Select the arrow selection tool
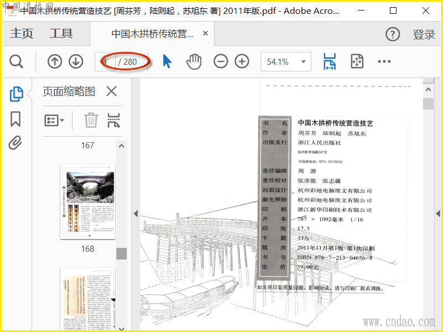 tap(167, 61)
